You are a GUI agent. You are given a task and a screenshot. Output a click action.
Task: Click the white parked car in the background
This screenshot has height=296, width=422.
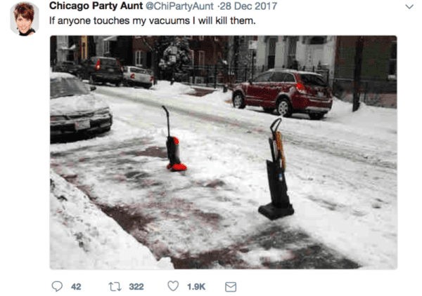[x=138, y=76]
